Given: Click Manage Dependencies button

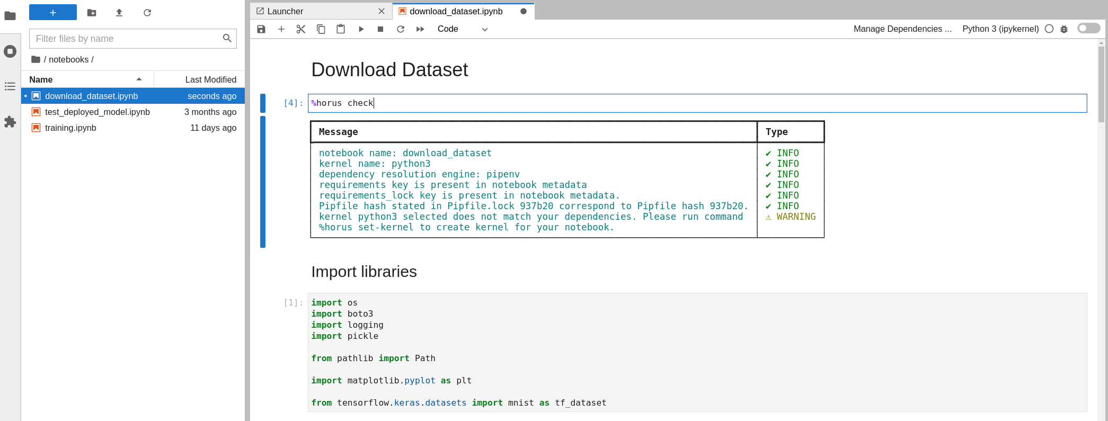Looking at the screenshot, I should tap(902, 29).
